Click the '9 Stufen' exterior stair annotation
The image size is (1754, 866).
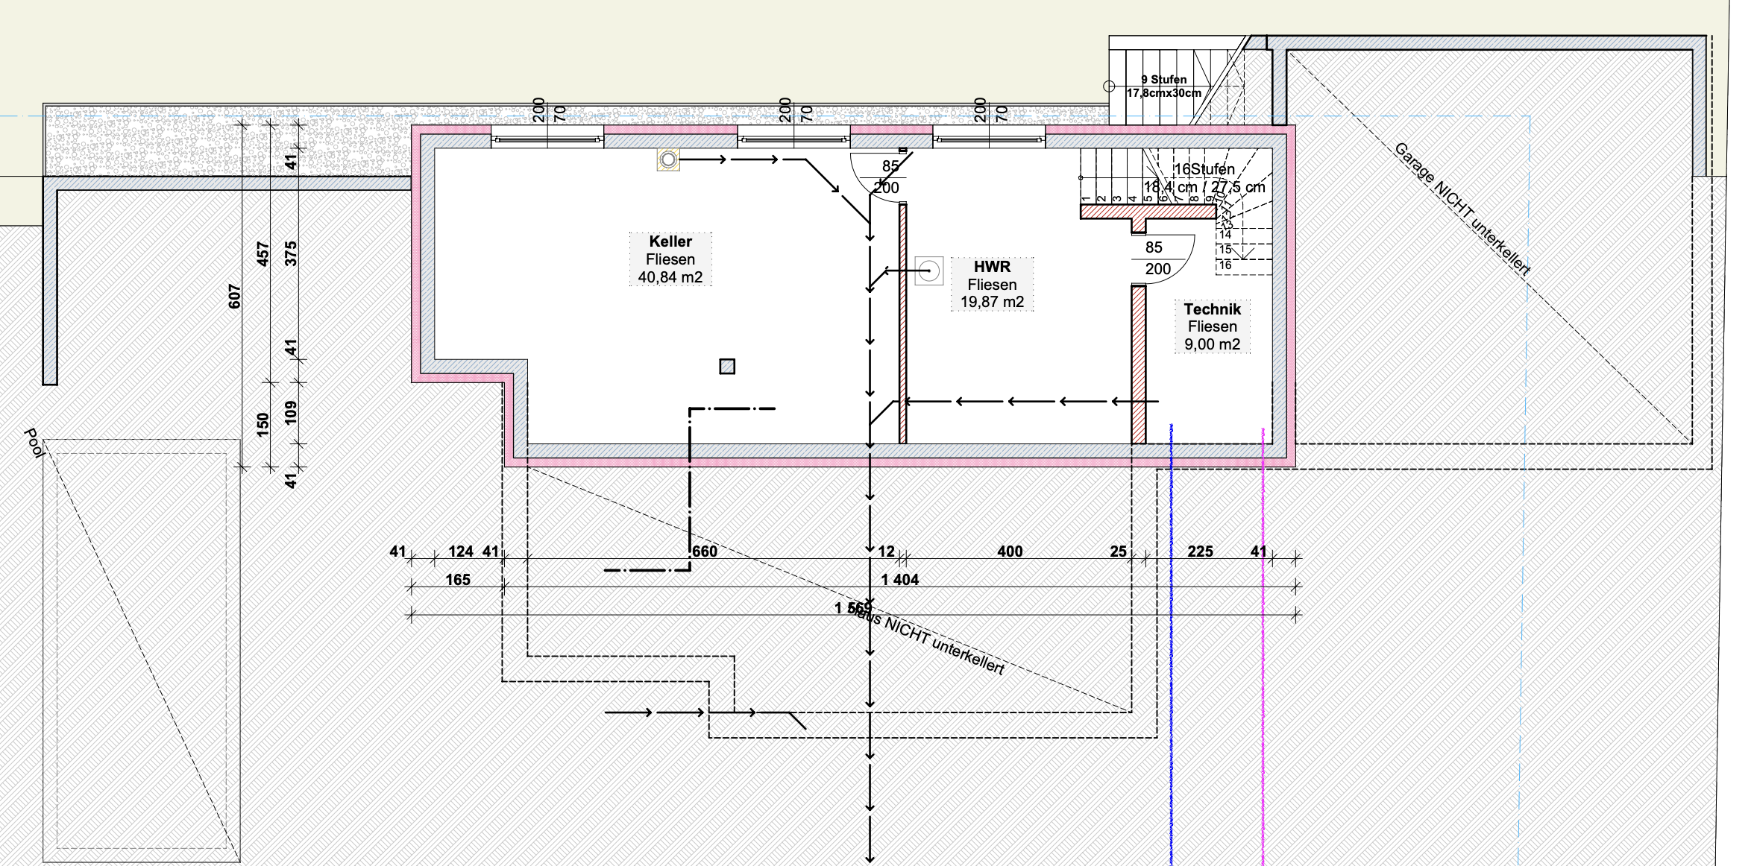pyautogui.click(x=1164, y=80)
